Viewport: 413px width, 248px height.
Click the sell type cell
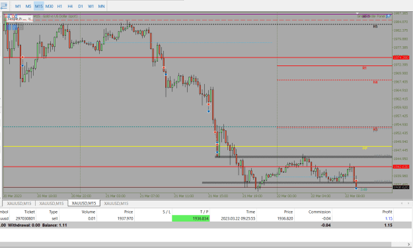pyautogui.click(x=55, y=218)
